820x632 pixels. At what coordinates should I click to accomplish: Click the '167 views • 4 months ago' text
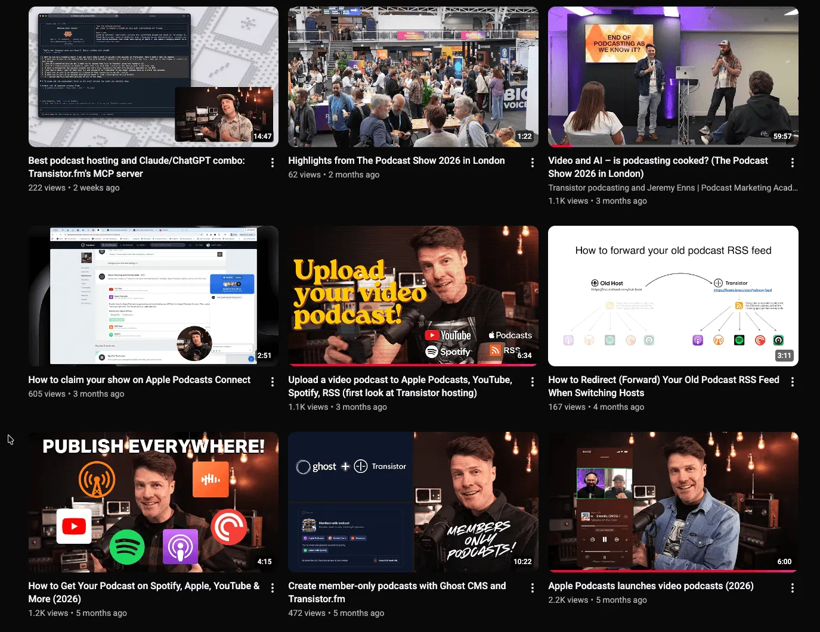coord(596,407)
